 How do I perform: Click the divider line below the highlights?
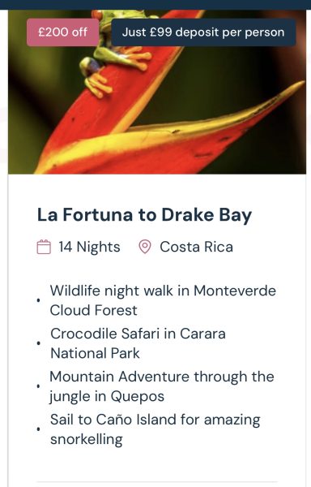(x=157, y=482)
